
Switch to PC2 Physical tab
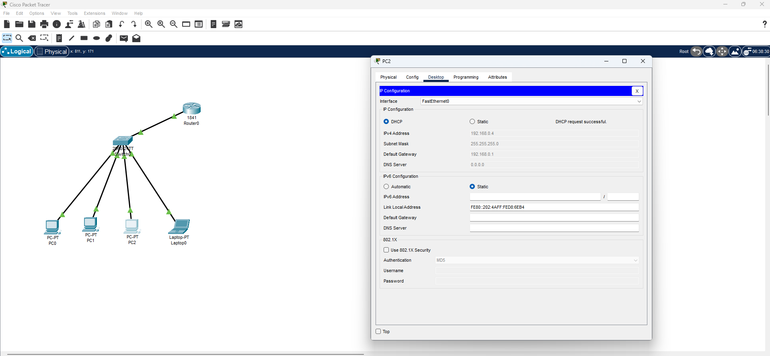388,77
